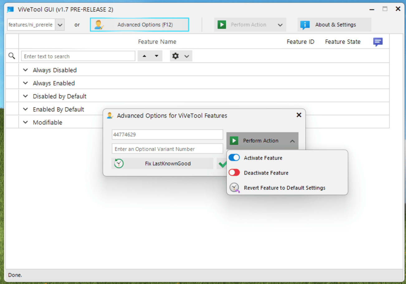Image resolution: width=406 pixels, height=284 pixels.
Task: Click the 'Done.' status bar text
Action: (x=15, y=275)
